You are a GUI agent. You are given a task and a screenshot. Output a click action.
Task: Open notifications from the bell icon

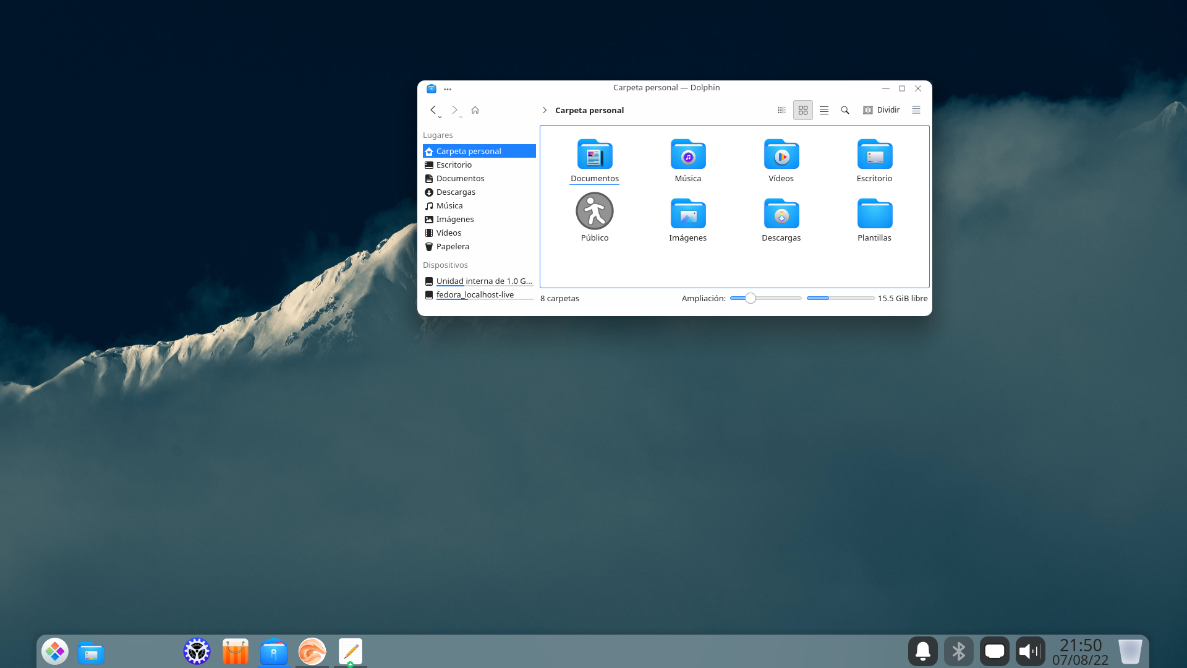[x=923, y=651]
